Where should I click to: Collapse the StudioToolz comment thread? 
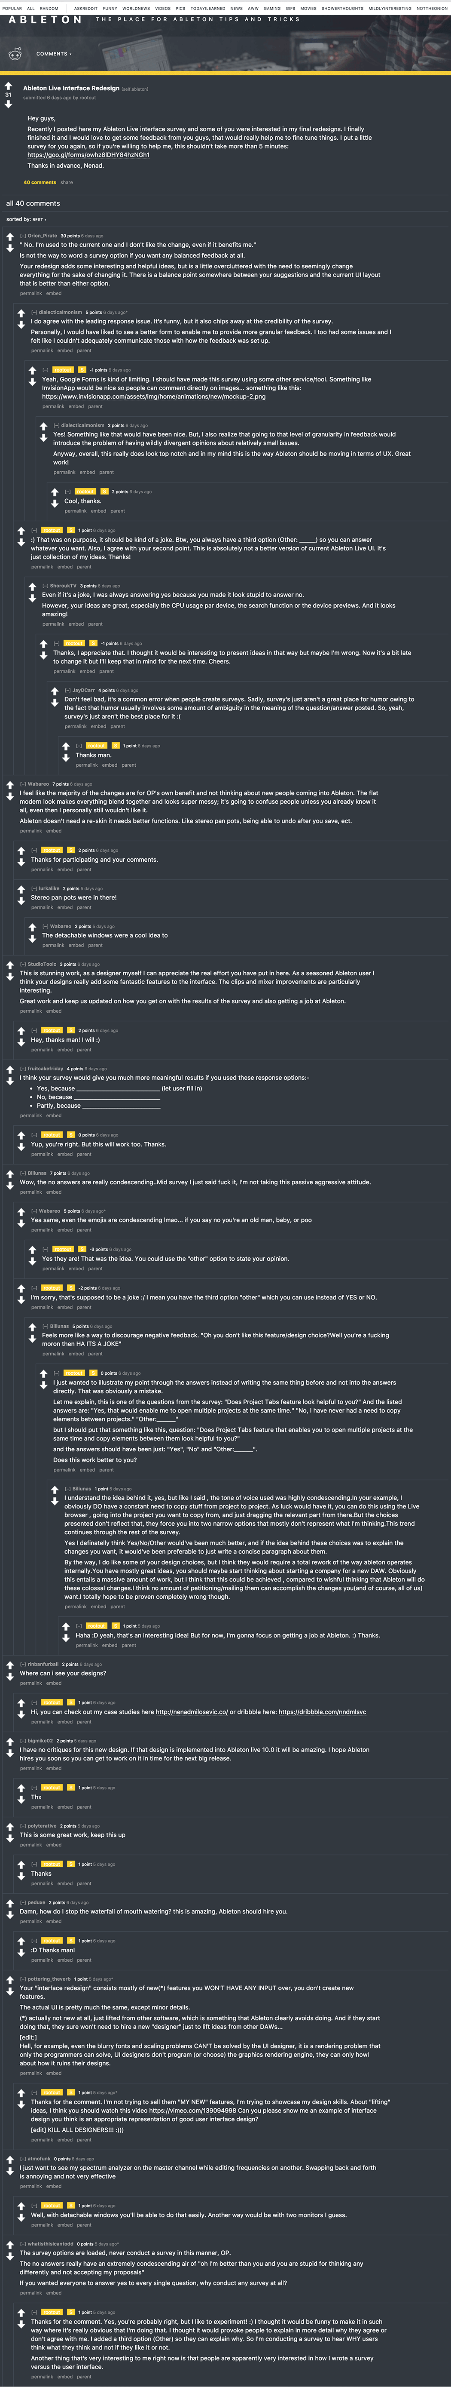(x=23, y=964)
